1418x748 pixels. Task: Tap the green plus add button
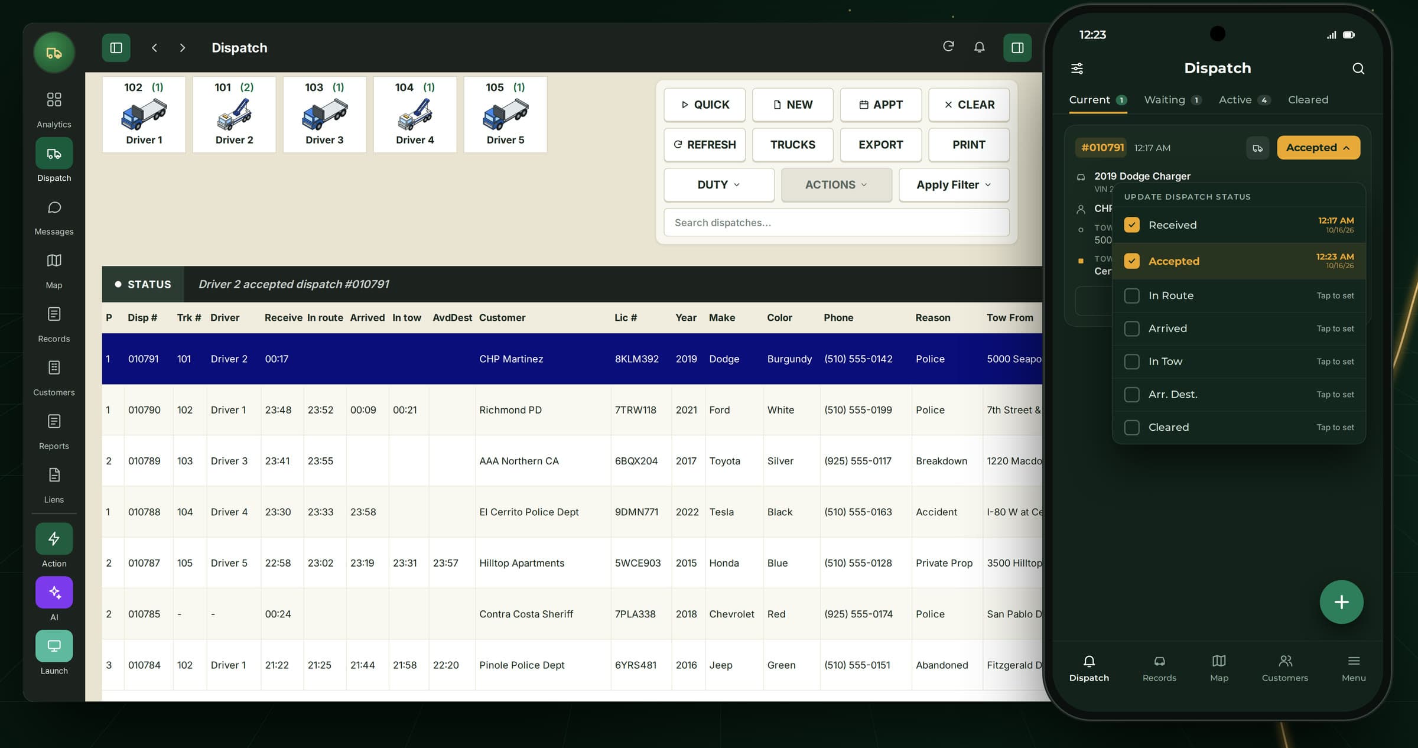pyautogui.click(x=1342, y=602)
